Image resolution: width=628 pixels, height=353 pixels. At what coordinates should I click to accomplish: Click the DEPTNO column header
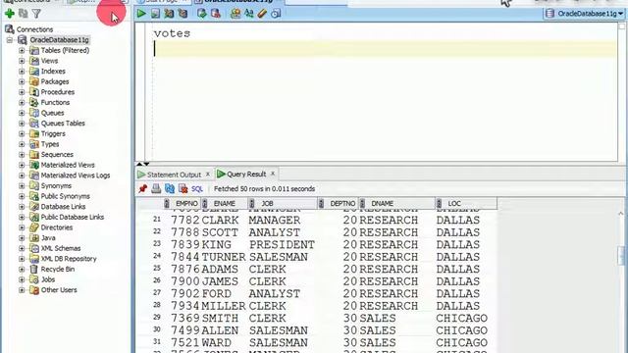coord(338,203)
